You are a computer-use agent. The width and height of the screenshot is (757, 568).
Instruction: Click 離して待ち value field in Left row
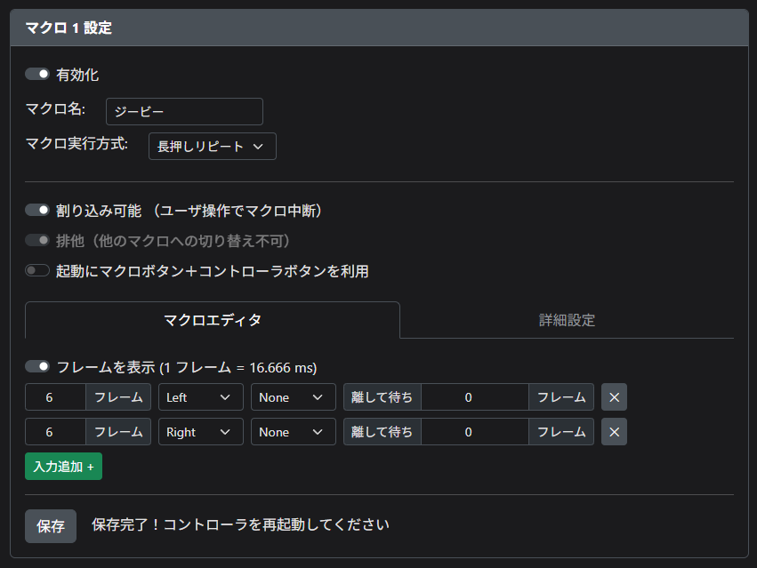pyautogui.click(x=475, y=397)
